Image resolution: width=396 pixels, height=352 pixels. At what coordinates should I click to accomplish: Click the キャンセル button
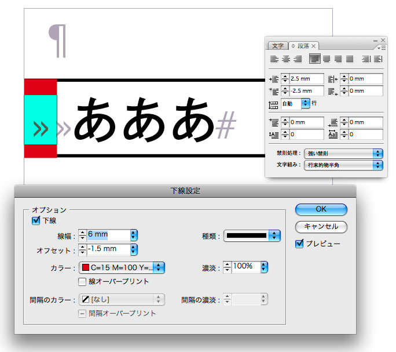(321, 227)
